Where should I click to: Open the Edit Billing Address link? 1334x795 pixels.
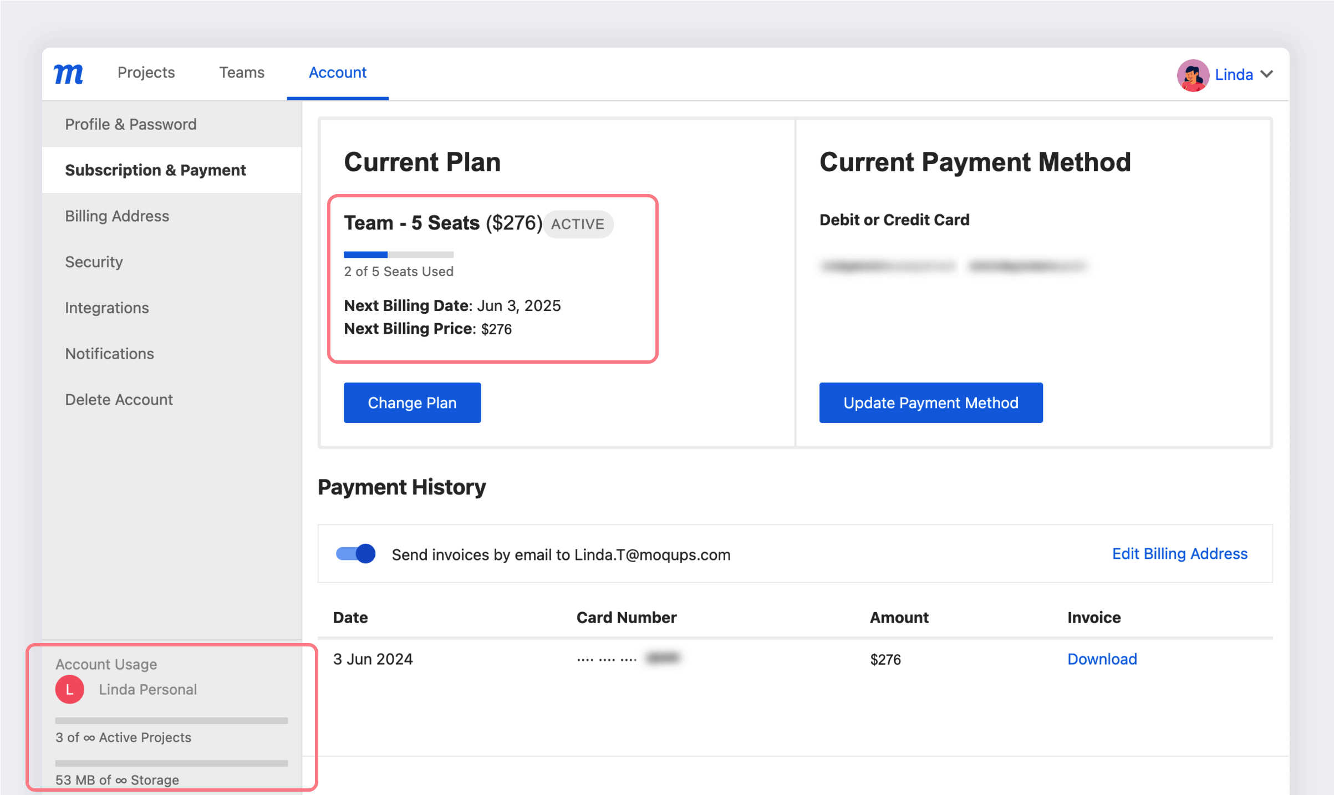click(1179, 553)
